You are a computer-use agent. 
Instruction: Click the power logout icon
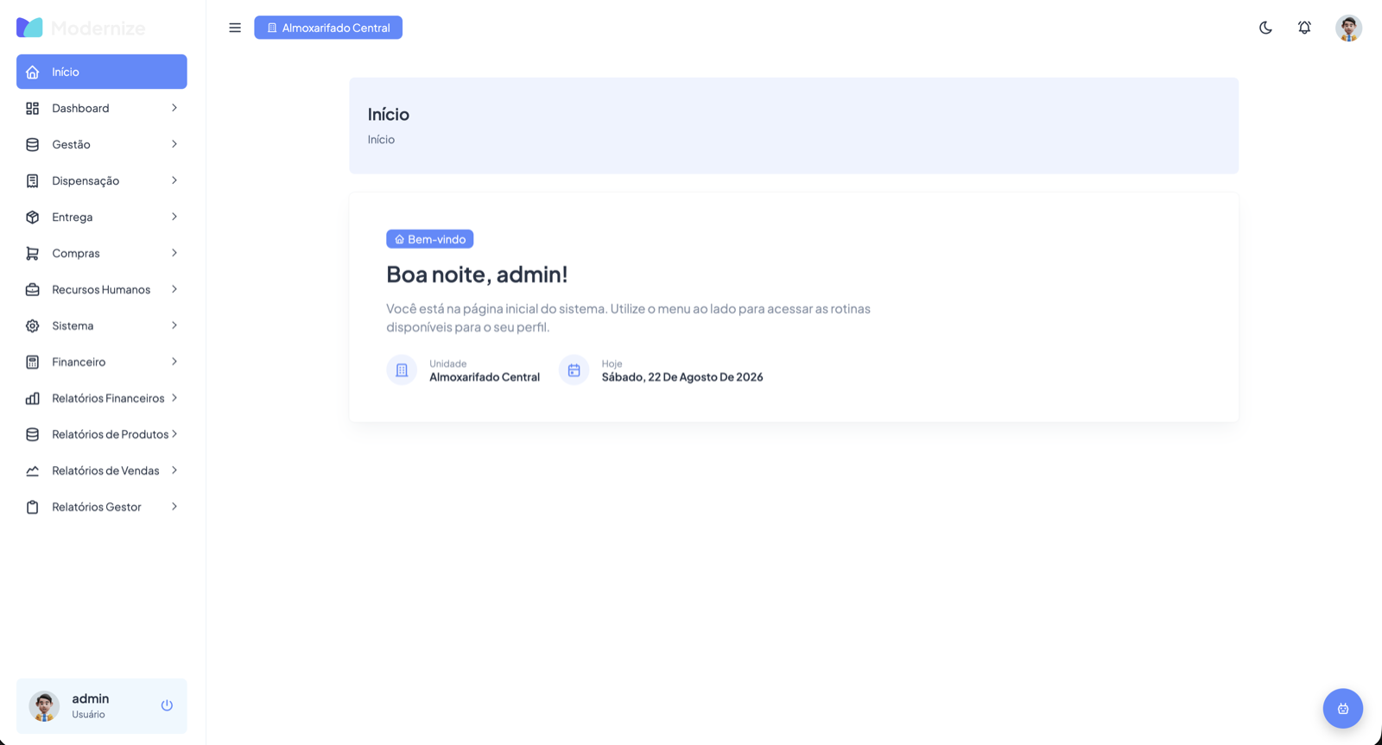pos(167,705)
